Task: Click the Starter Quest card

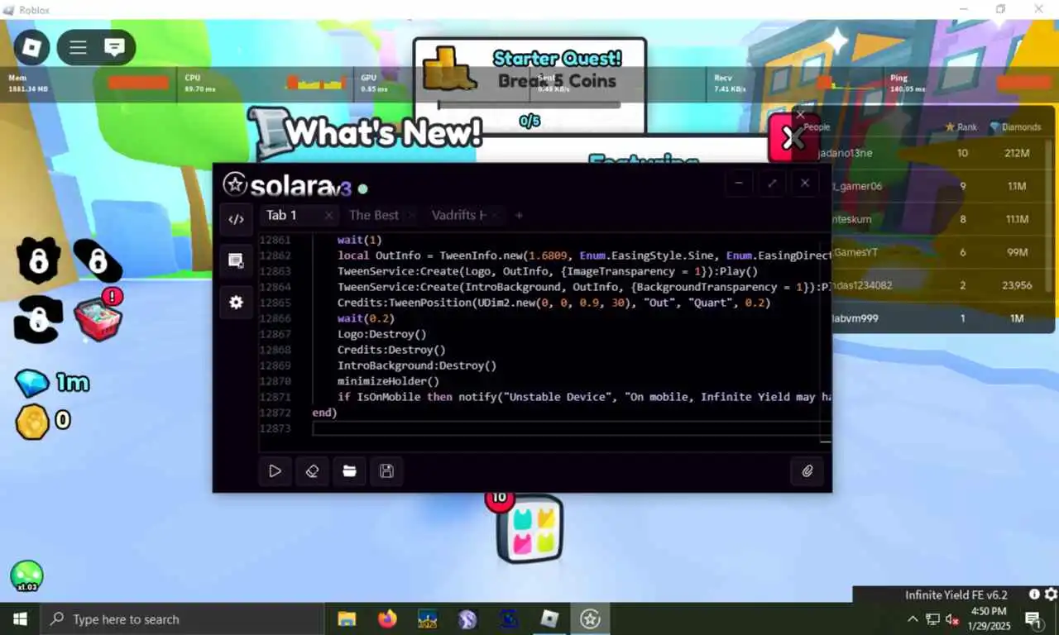Action: tap(529, 86)
